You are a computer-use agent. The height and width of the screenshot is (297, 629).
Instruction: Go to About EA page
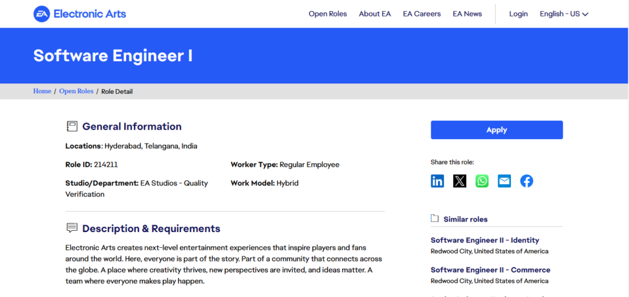375,14
